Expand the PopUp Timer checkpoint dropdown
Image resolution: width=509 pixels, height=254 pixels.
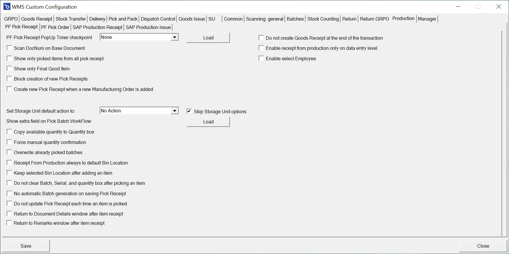tap(174, 37)
